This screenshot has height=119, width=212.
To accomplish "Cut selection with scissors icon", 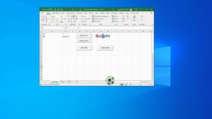I will point(46,16).
